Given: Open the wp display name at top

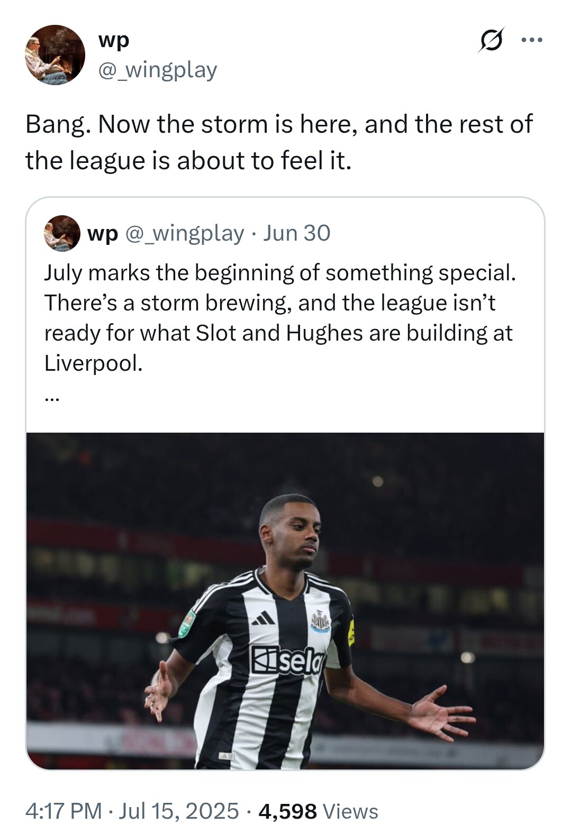Looking at the screenshot, I should tap(114, 40).
